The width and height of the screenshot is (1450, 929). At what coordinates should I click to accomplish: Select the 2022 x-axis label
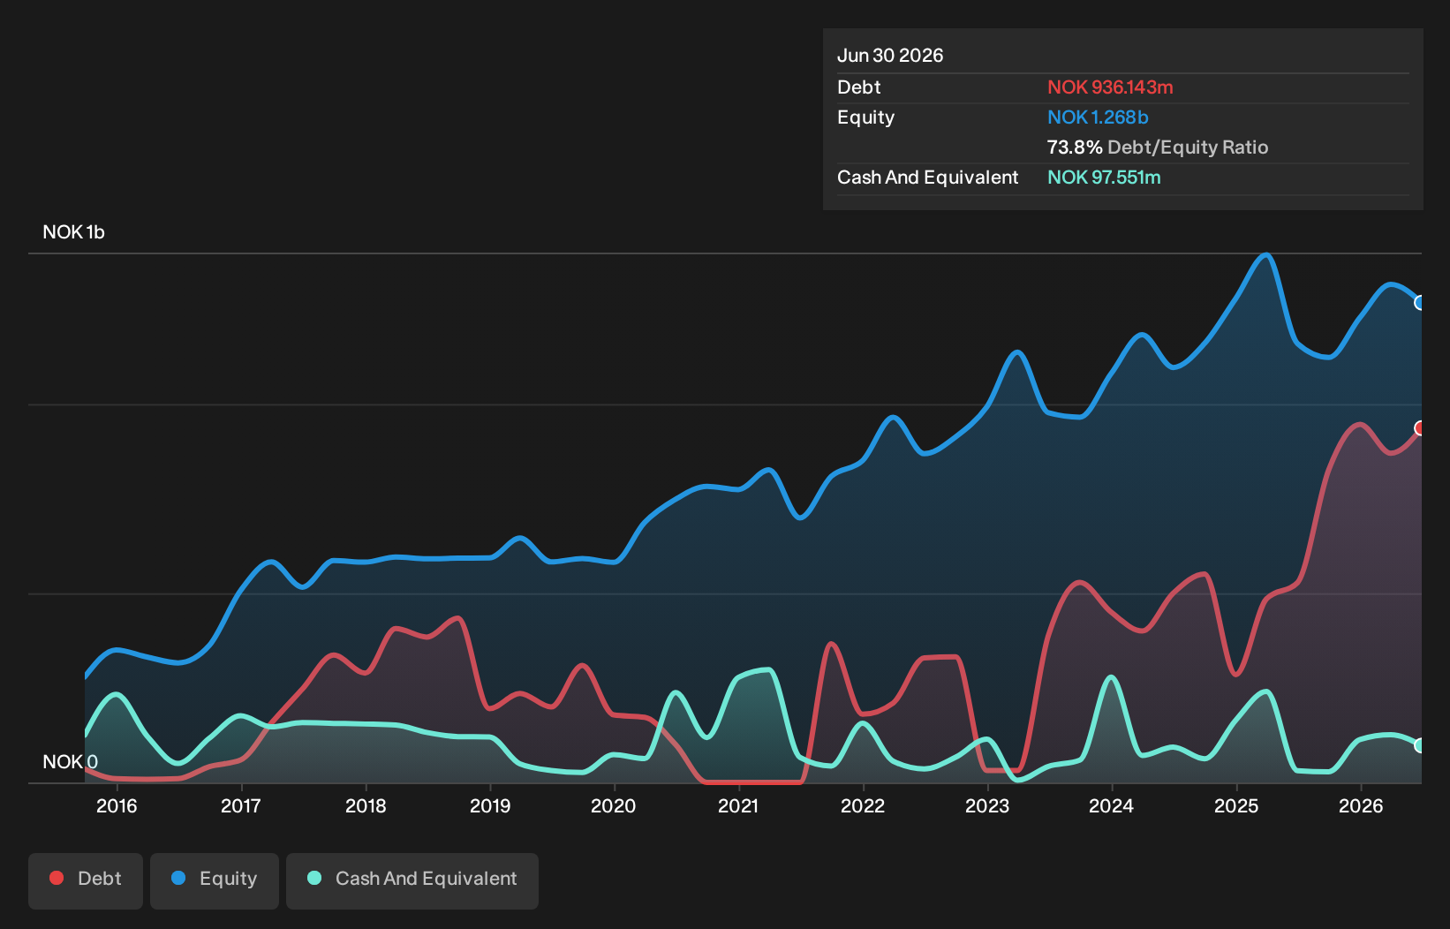(863, 805)
